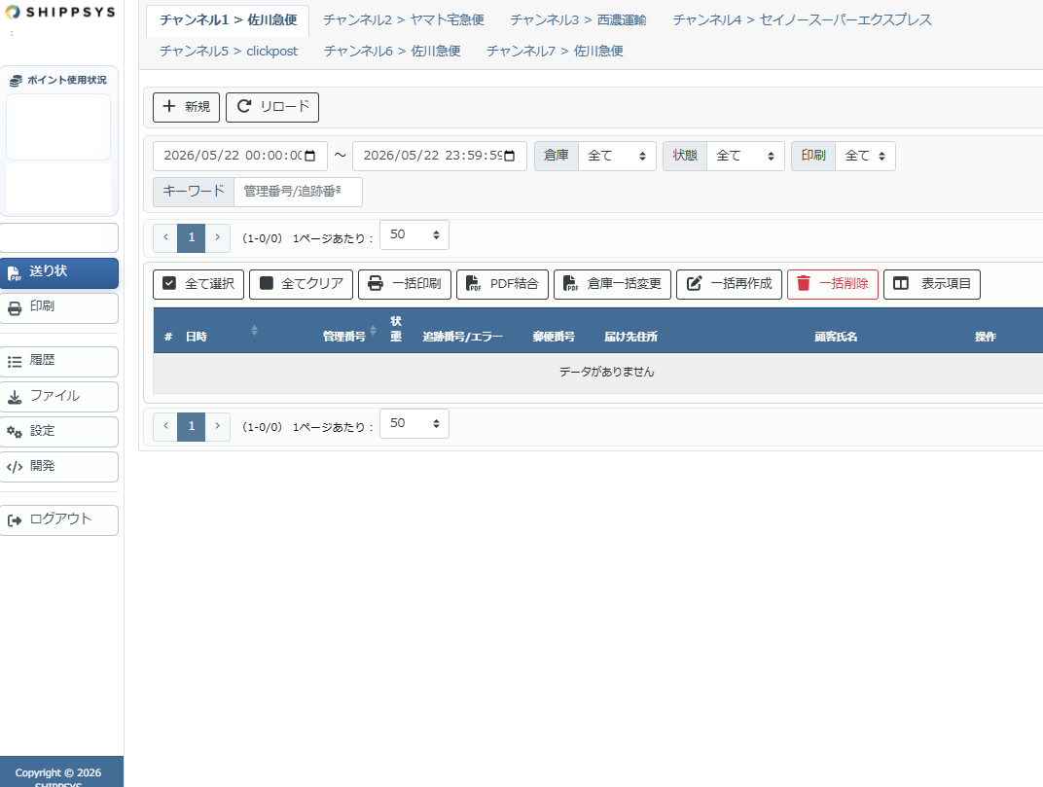Open 印刷 page from sidebar
The width and height of the screenshot is (1043, 787).
click(x=59, y=308)
